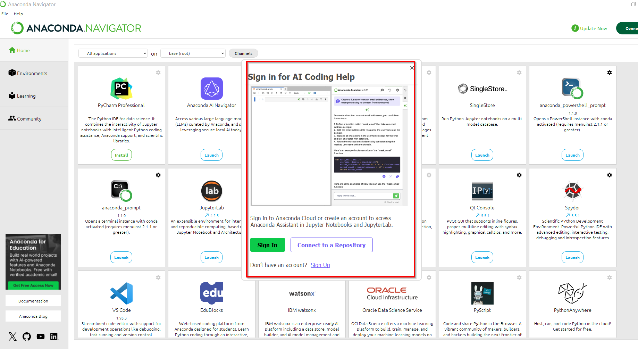
Task: Open the Help menu
Action: point(18,14)
